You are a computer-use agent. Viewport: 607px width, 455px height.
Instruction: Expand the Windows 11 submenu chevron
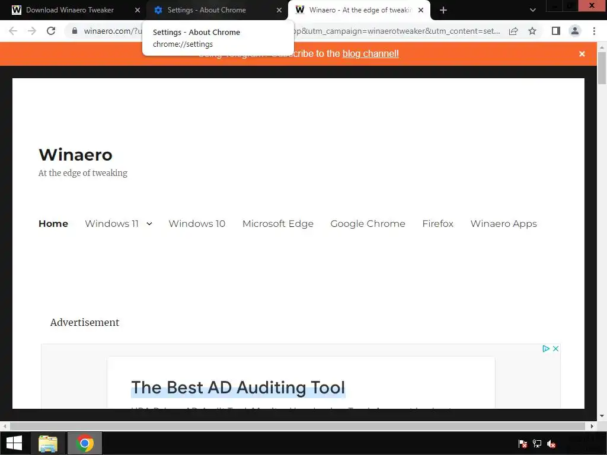(149, 223)
